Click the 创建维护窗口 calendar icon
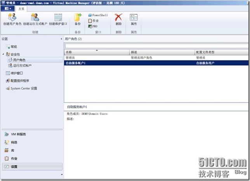250x181 pixels. [x=58, y=17]
